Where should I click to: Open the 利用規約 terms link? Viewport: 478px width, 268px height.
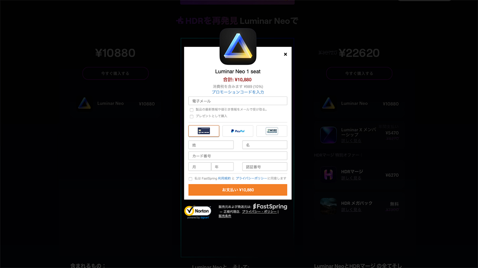pyautogui.click(x=224, y=179)
